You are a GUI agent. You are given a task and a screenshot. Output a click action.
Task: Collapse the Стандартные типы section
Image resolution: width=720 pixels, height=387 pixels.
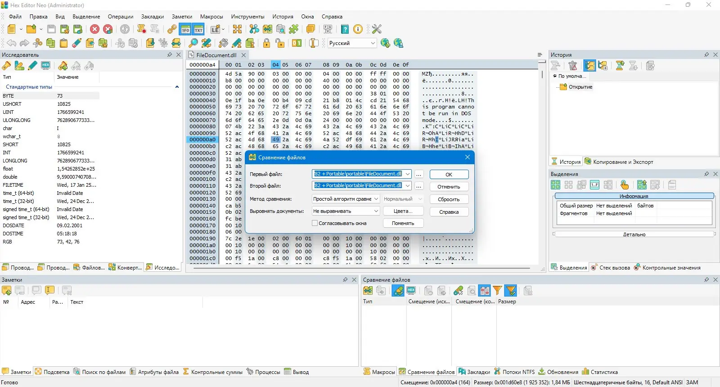point(177,87)
